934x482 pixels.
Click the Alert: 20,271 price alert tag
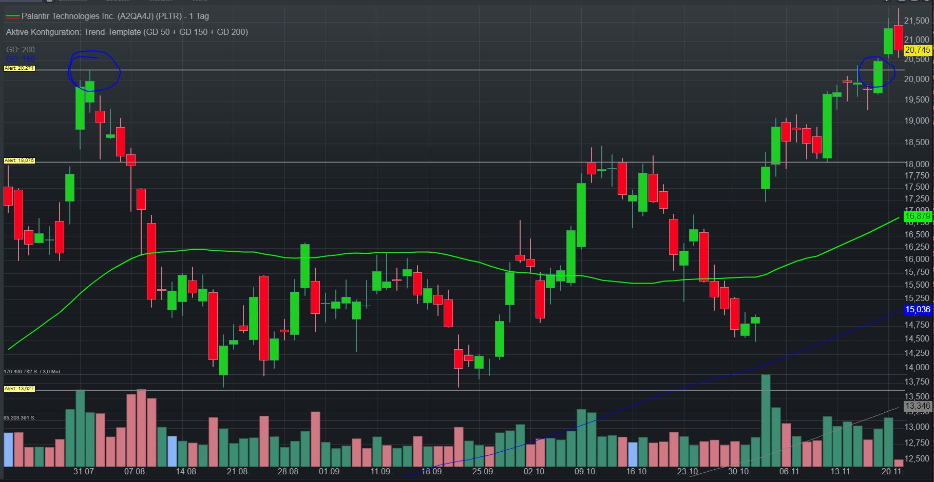point(20,68)
